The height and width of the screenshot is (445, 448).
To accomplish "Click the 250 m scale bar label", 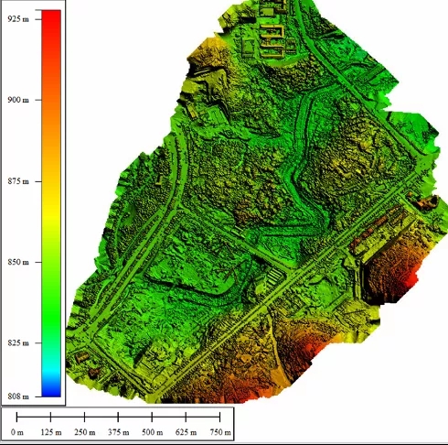I will (x=85, y=432).
